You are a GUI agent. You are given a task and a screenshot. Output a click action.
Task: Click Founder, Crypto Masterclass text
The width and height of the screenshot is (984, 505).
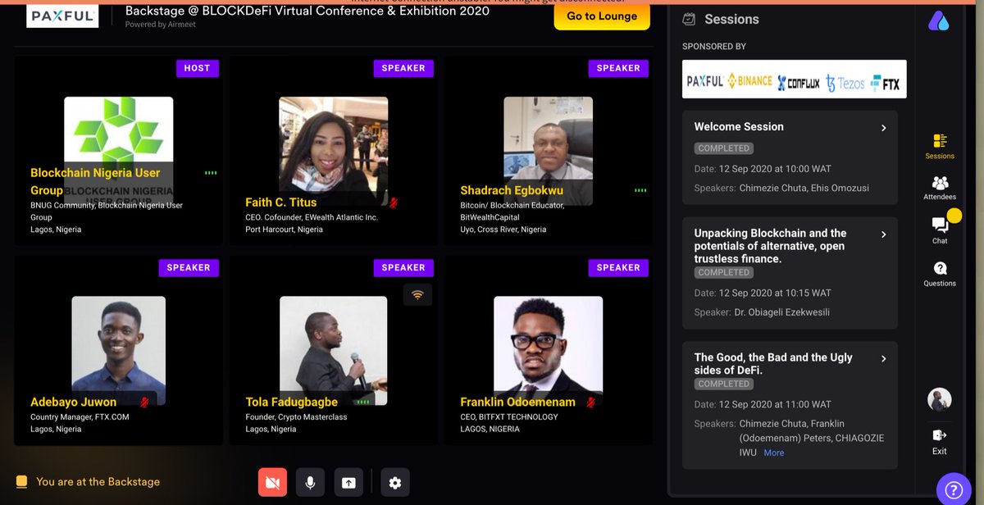(296, 417)
